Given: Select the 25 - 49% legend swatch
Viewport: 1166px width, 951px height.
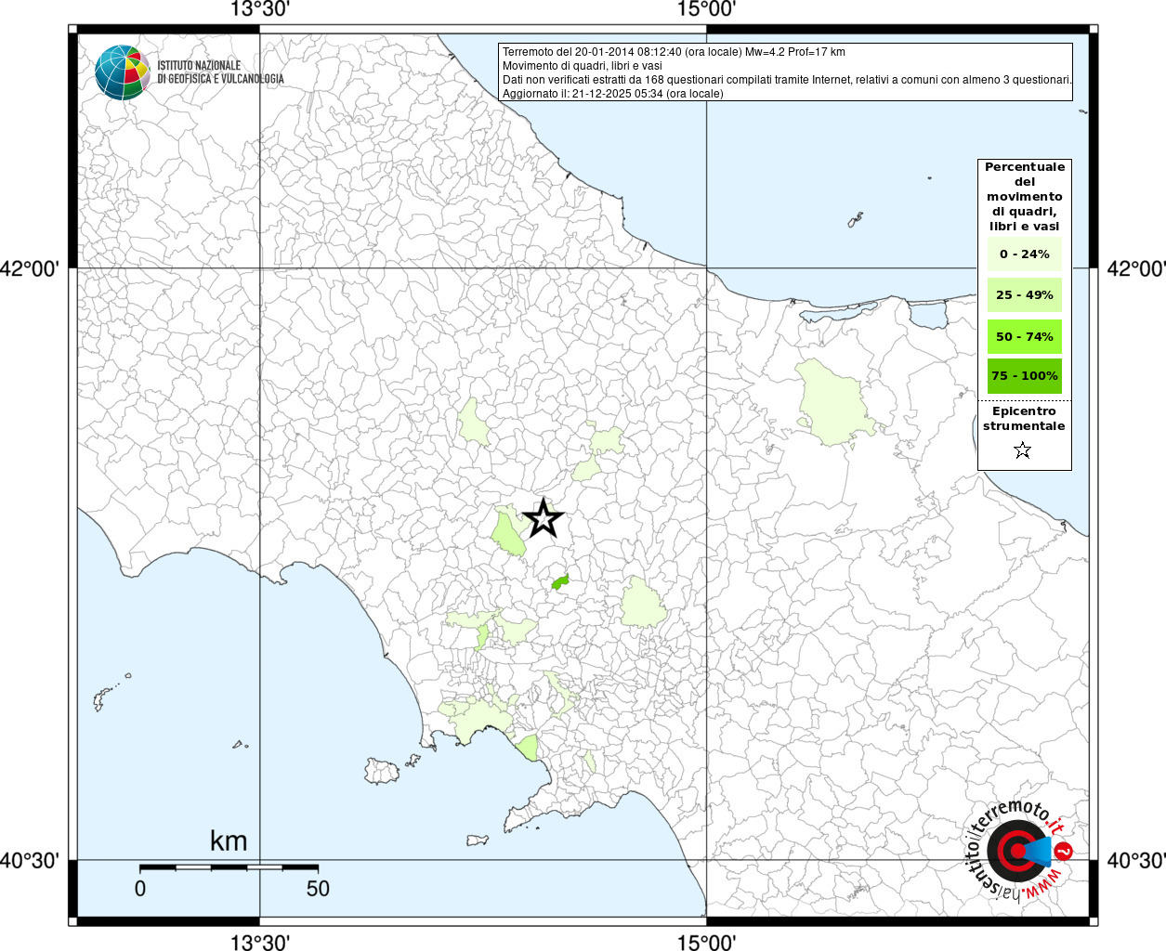Looking at the screenshot, I should click(1025, 294).
